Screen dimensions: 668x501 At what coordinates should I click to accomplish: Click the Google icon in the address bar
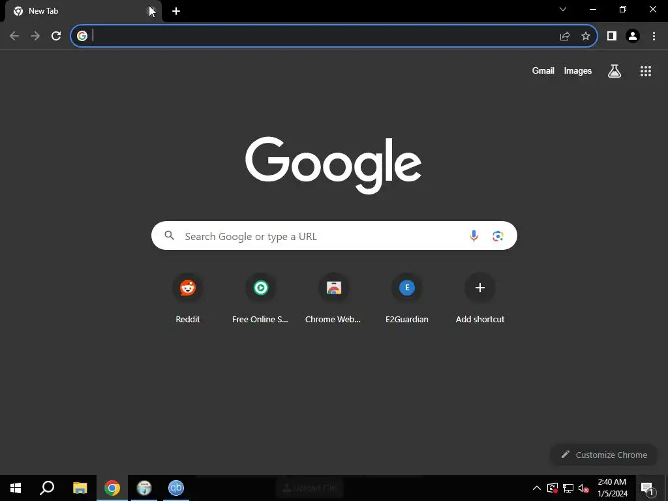click(x=82, y=36)
